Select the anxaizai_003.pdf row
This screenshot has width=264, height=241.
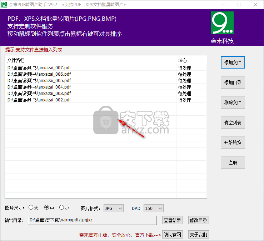click(106, 94)
